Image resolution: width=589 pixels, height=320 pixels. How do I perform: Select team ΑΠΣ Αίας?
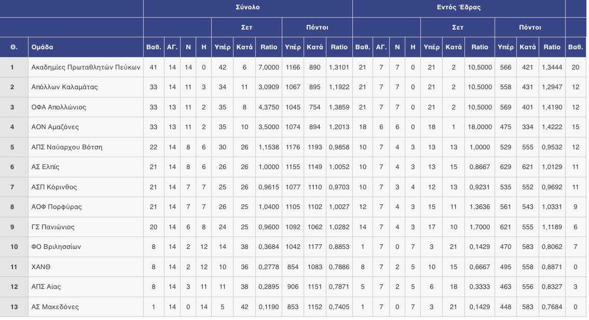[46, 287]
